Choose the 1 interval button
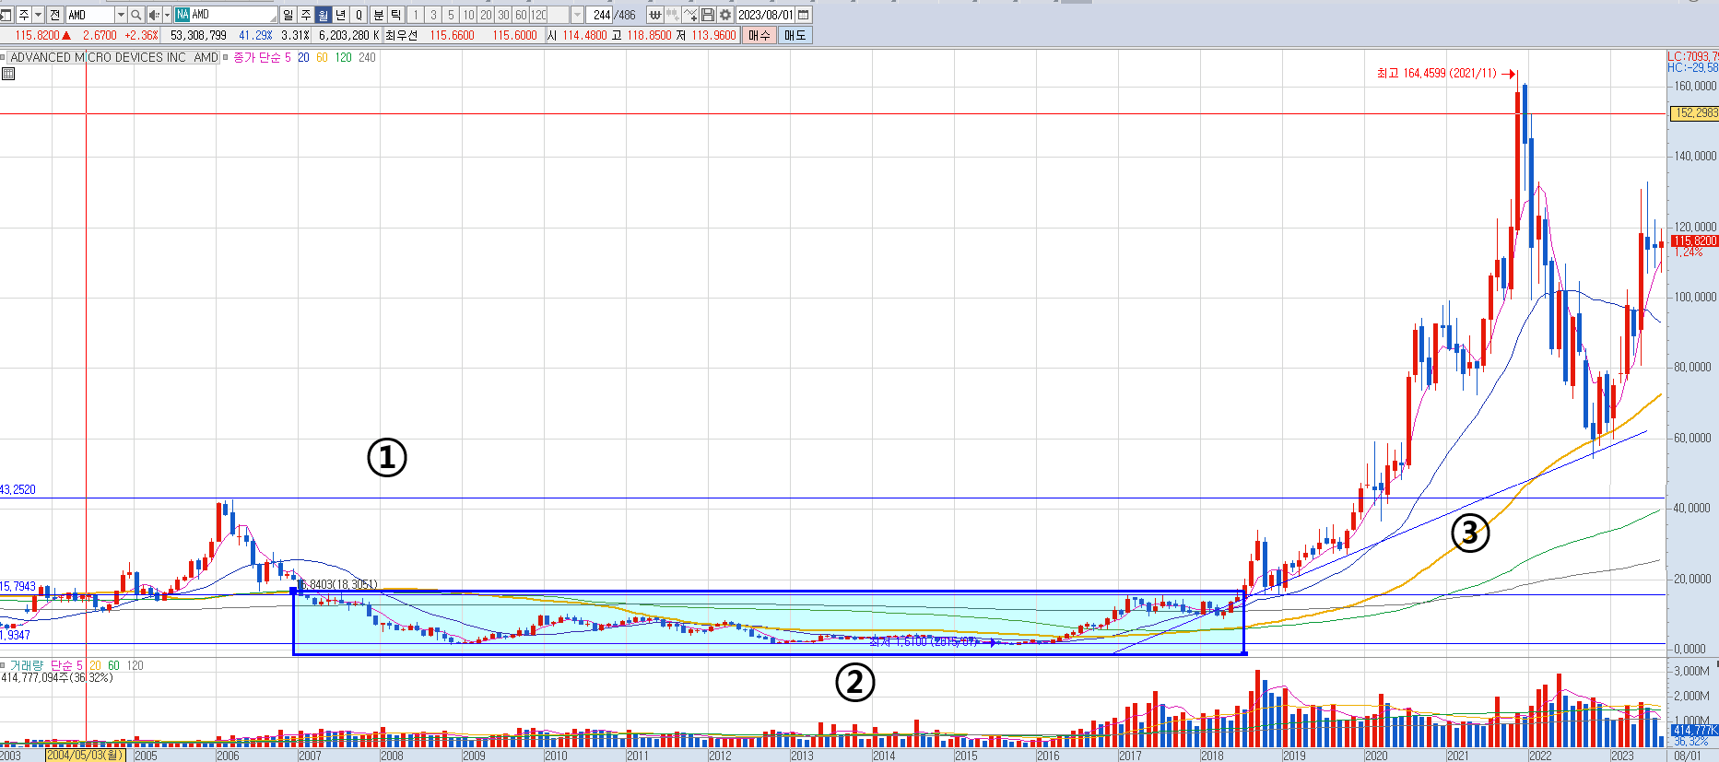 point(416,15)
